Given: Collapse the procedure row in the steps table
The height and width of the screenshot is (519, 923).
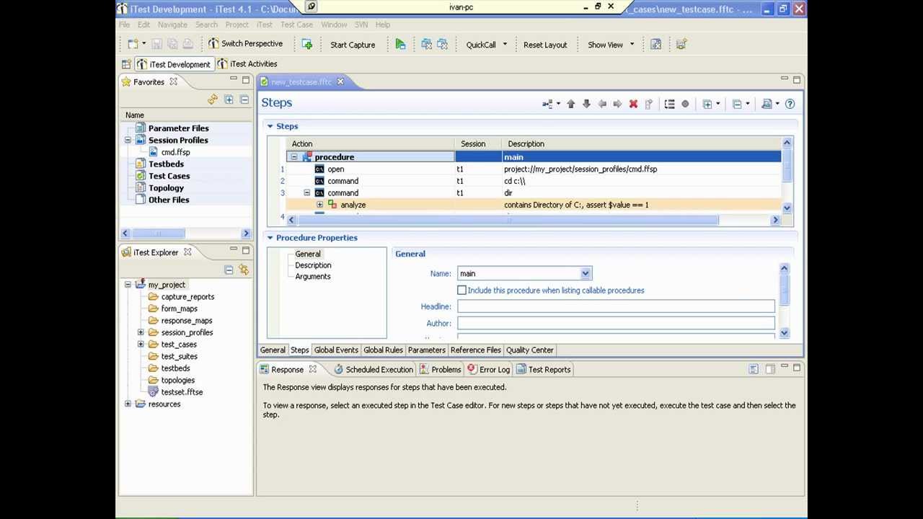Looking at the screenshot, I should pos(293,156).
